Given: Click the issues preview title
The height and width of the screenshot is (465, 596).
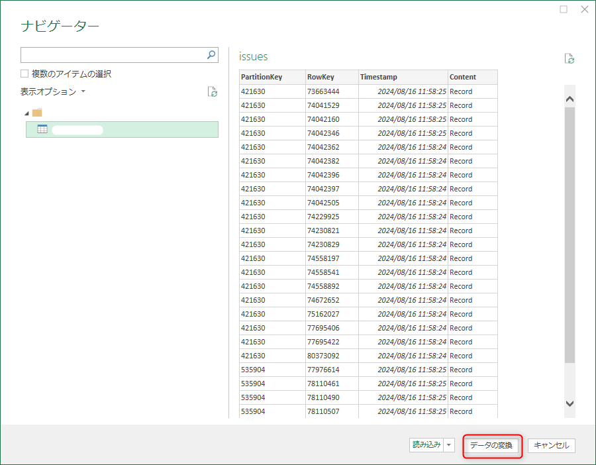Looking at the screenshot, I should click(x=253, y=57).
